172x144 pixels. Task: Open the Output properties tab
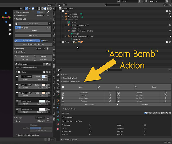click(58, 84)
